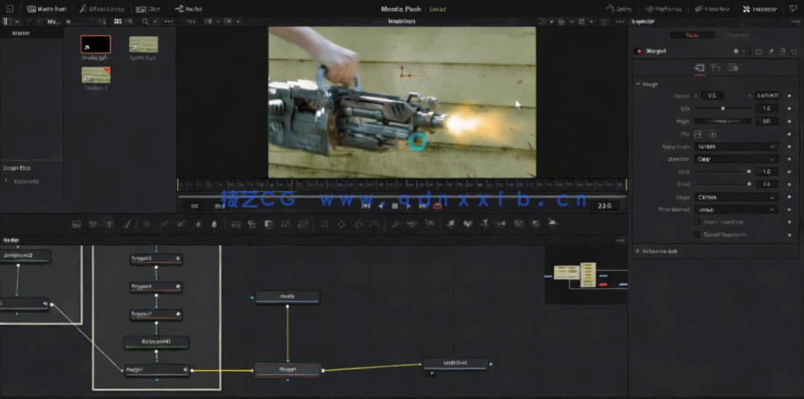Add a Blur tool from toolbar
This screenshot has height=399, width=804.
tap(215, 224)
